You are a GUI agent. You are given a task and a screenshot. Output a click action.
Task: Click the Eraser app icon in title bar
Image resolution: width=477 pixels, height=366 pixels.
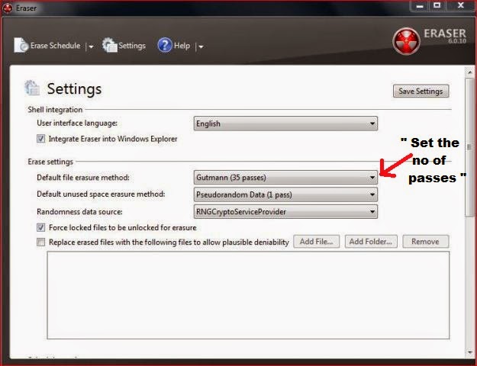tap(8, 8)
